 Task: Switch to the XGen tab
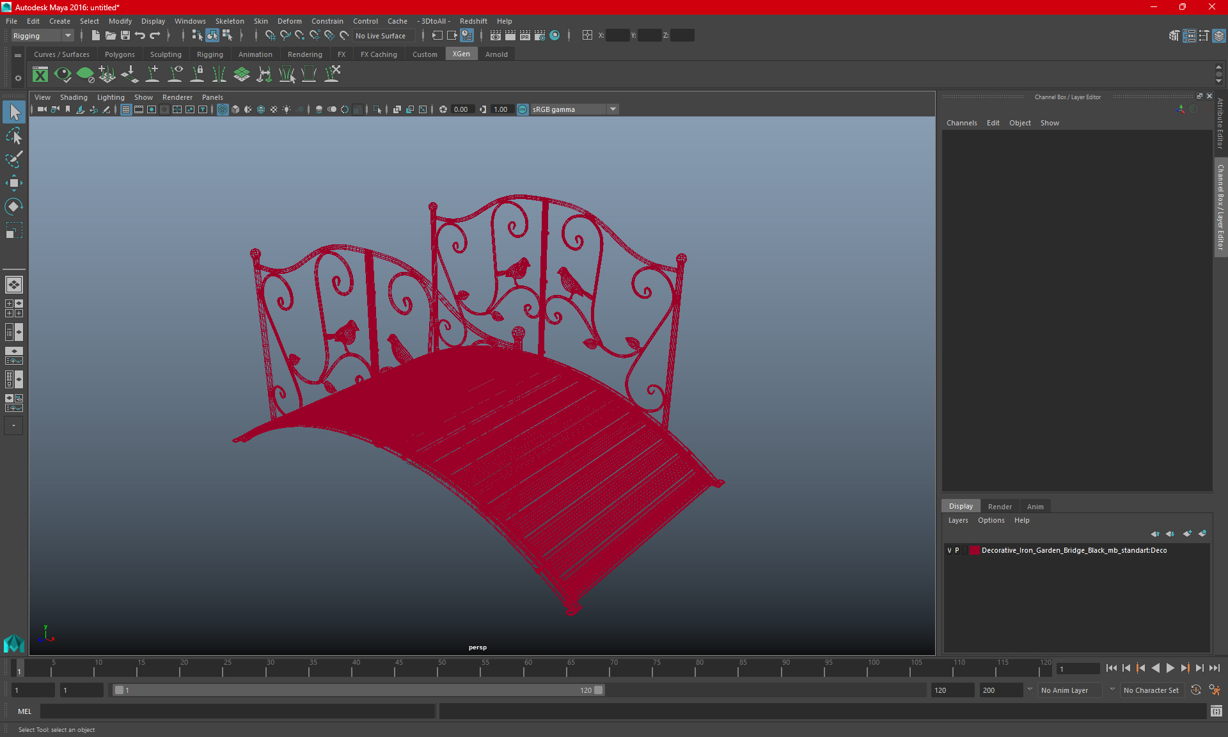(x=460, y=54)
